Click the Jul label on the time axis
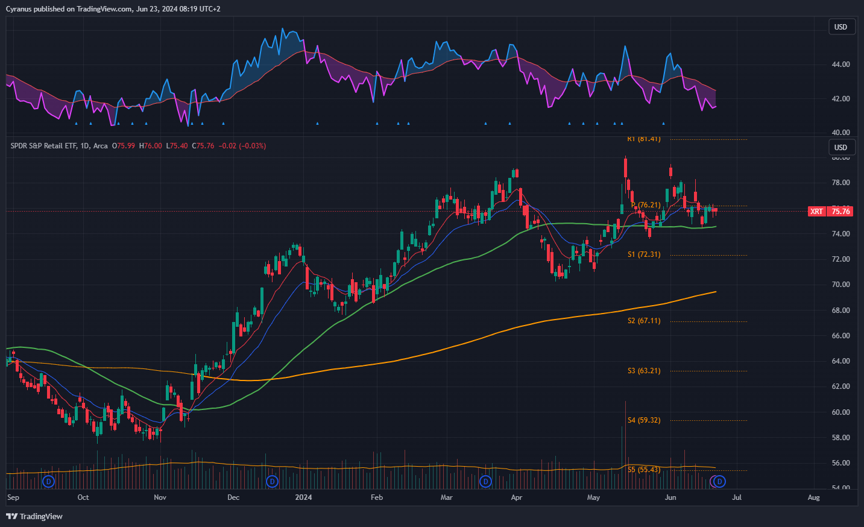This screenshot has height=527, width=864. pos(737,497)
